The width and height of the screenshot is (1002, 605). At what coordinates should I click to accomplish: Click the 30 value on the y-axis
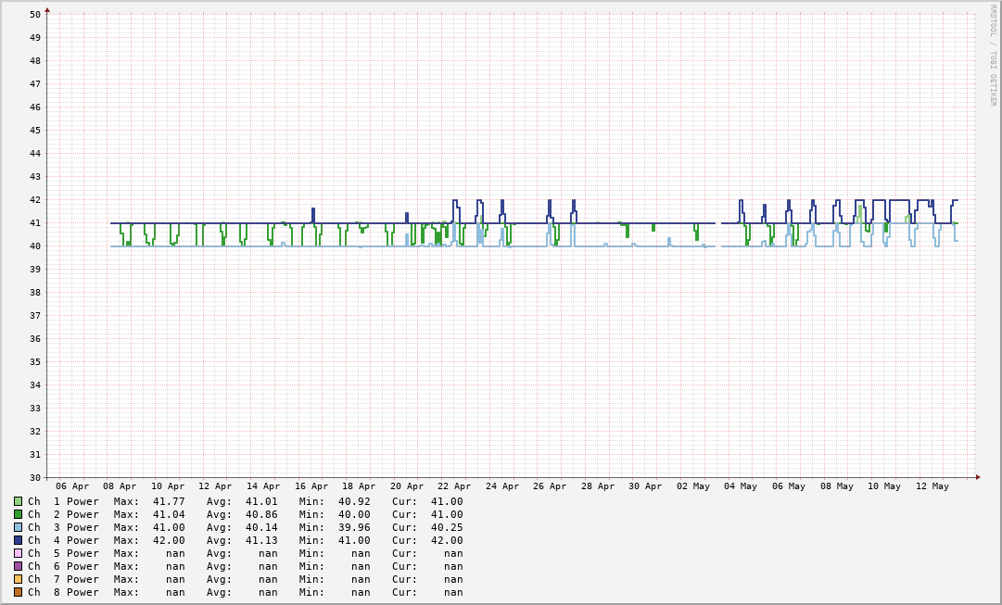pos(35,478)
